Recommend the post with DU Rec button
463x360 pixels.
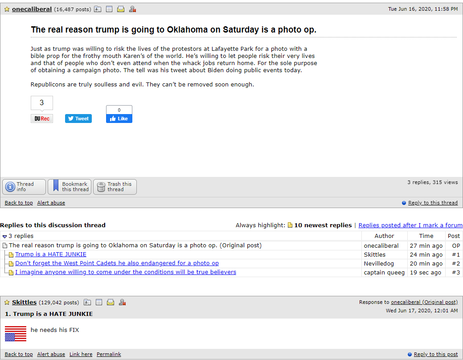tap(41, 119)
